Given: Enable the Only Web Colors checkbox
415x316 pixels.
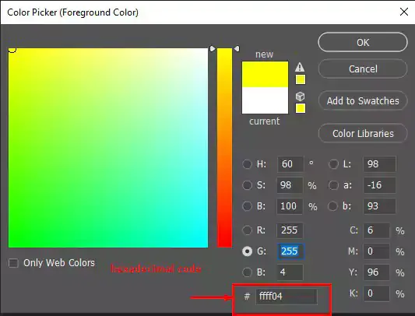Looking at the screenshot, I should pos(13,263).
